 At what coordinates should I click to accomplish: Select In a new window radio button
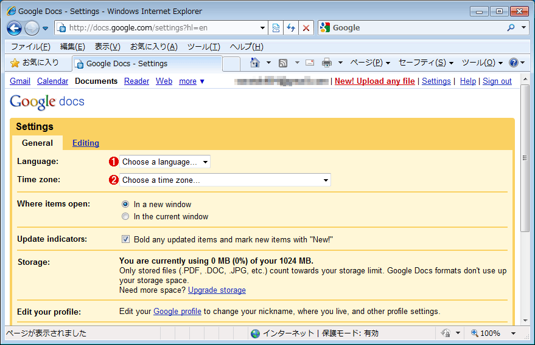[125, 204]
